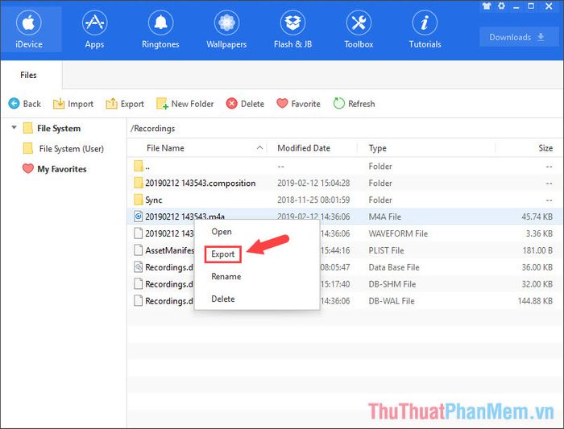Click the 45.74 KB size cell
The image size is (564, 429).
click(537, 217)
